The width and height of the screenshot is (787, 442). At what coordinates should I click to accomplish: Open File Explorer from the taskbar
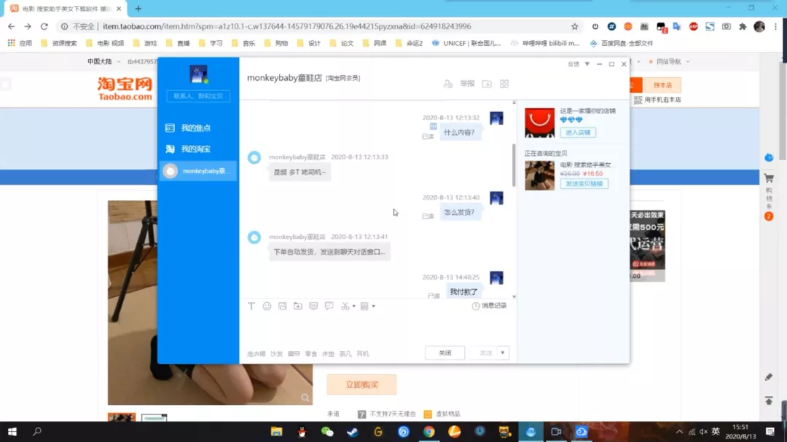[x=277, y=432]
